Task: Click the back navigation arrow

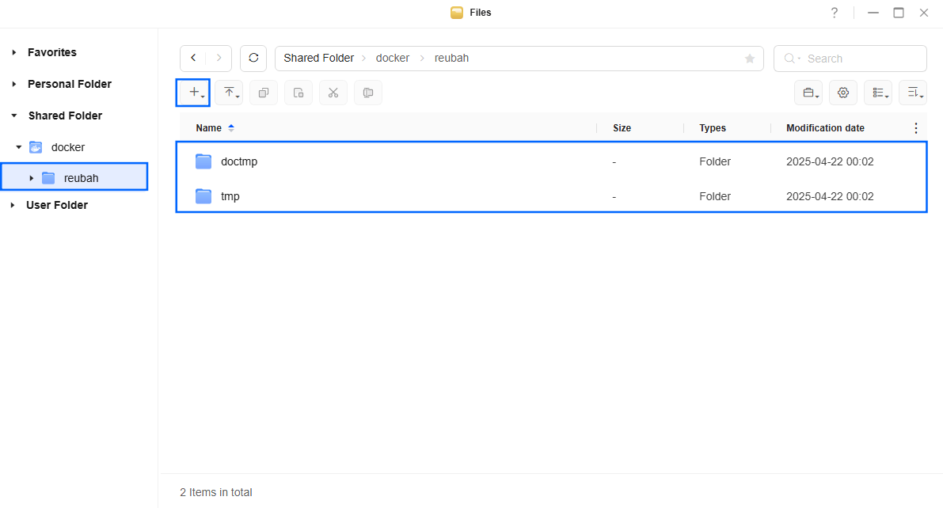Action: [x=193, y=59]
